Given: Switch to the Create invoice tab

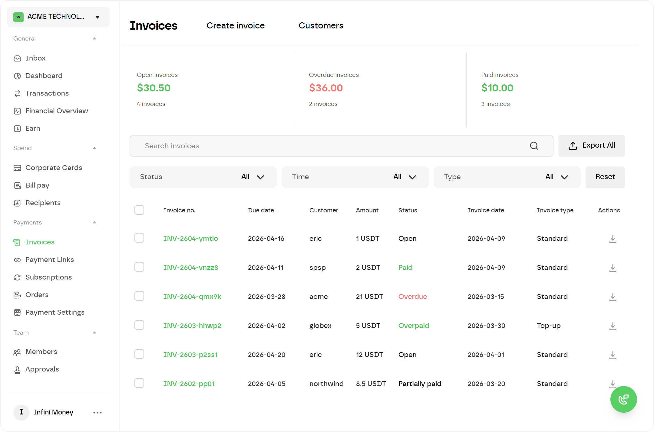Looking at the screenshot, I should 236,26.
